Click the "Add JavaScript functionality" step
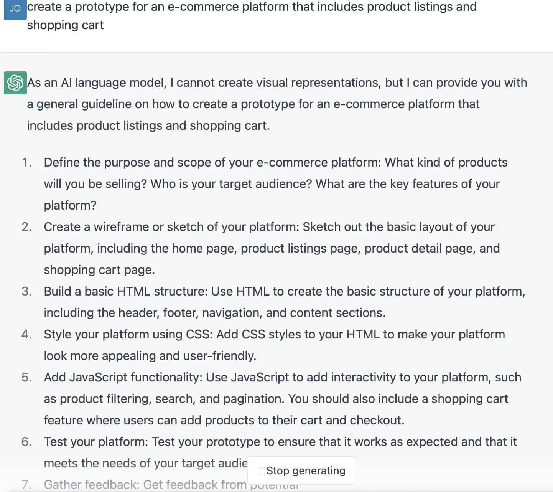 [282, 398]
